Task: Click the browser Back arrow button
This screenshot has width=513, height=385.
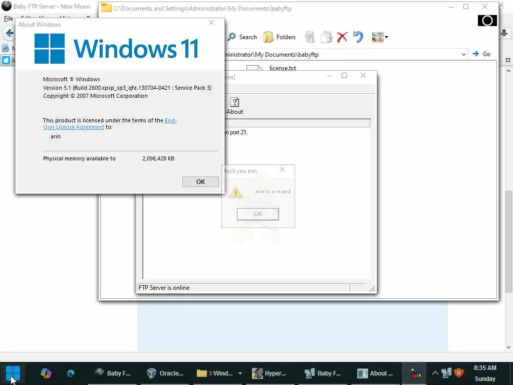Action: [x=9, y=33]
